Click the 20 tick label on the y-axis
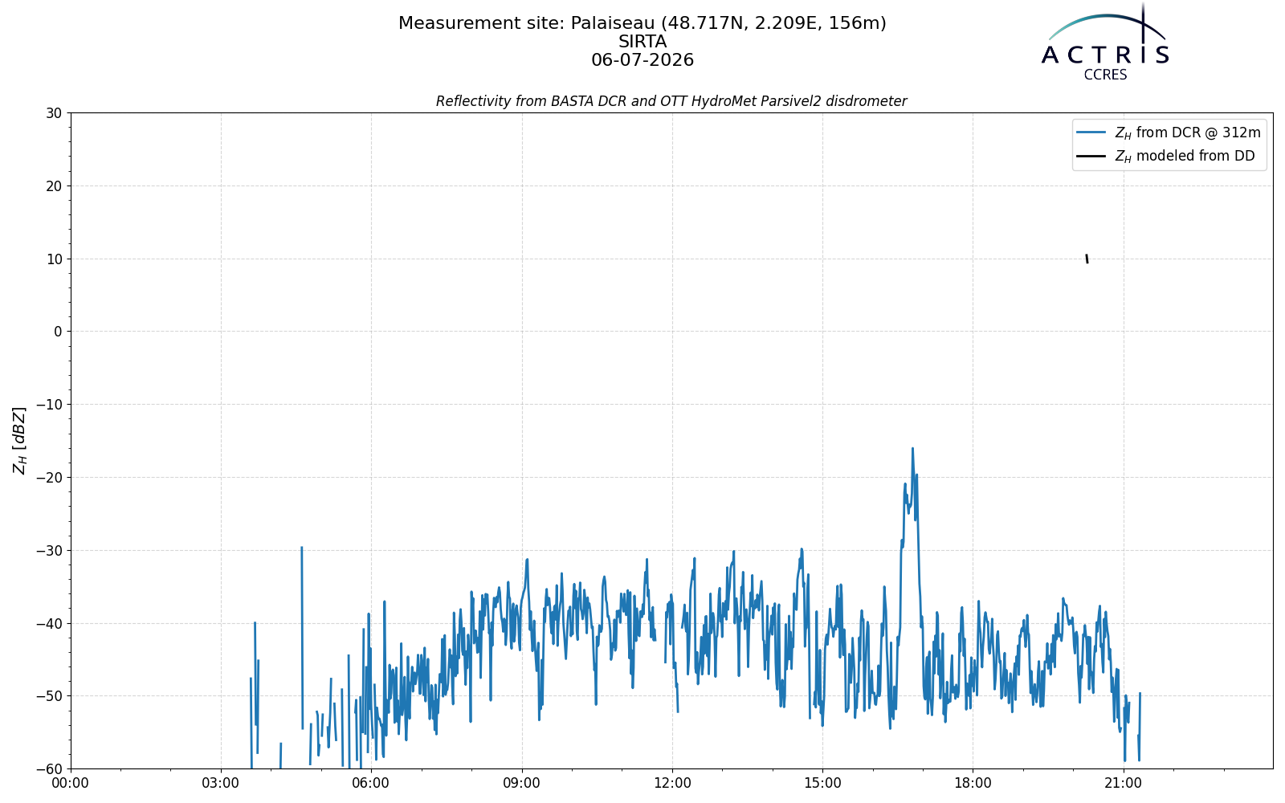 coord(54,186)
